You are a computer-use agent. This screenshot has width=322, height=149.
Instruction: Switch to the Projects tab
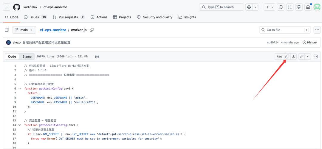[x=122, y=17]
